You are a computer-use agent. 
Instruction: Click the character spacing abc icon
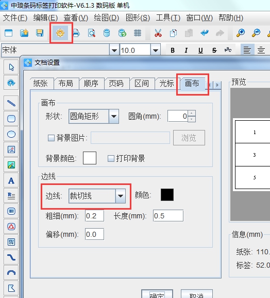point(228,50)
